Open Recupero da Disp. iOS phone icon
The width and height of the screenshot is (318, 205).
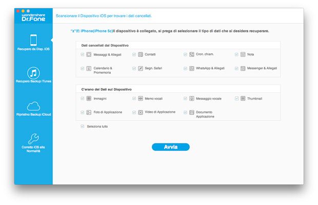click(33, 40)
